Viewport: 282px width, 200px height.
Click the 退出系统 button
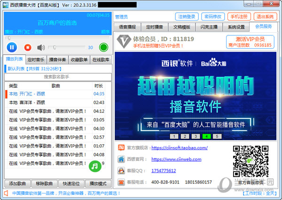click(x=265, y=17)
